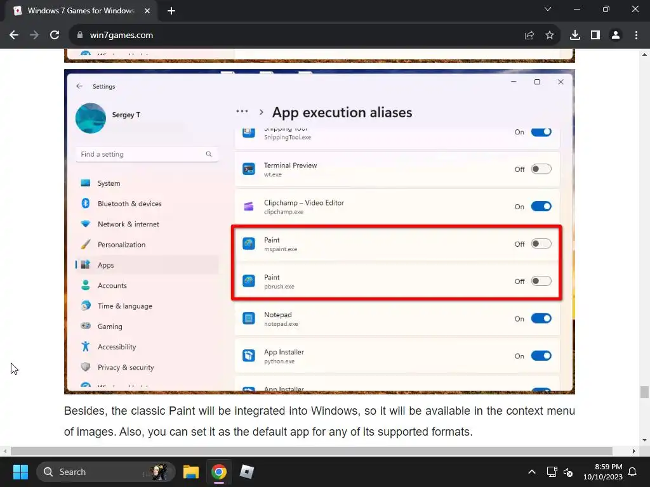The image size is (650, 487).
Task: Toggle the Snipping Tool alias switch
Action: coord(541,132)
